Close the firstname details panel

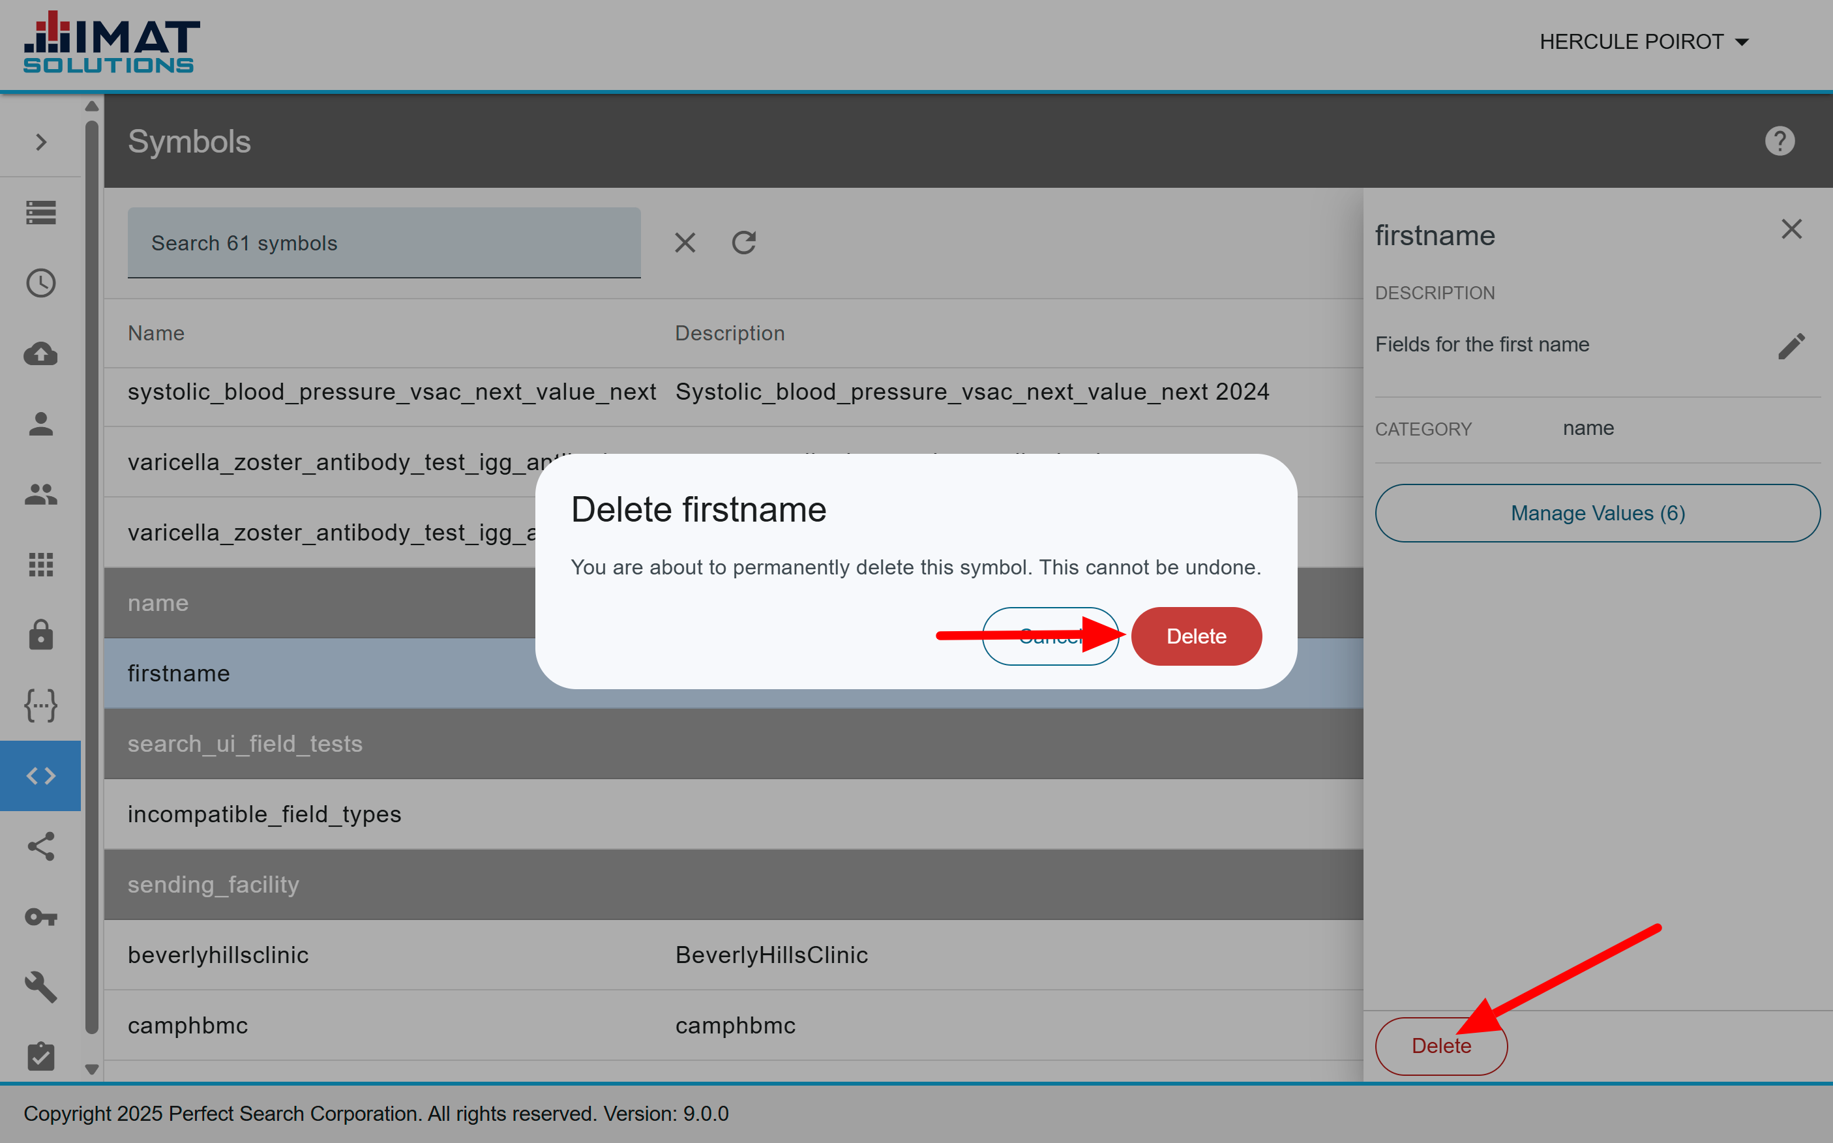[x=1791, y=228]
